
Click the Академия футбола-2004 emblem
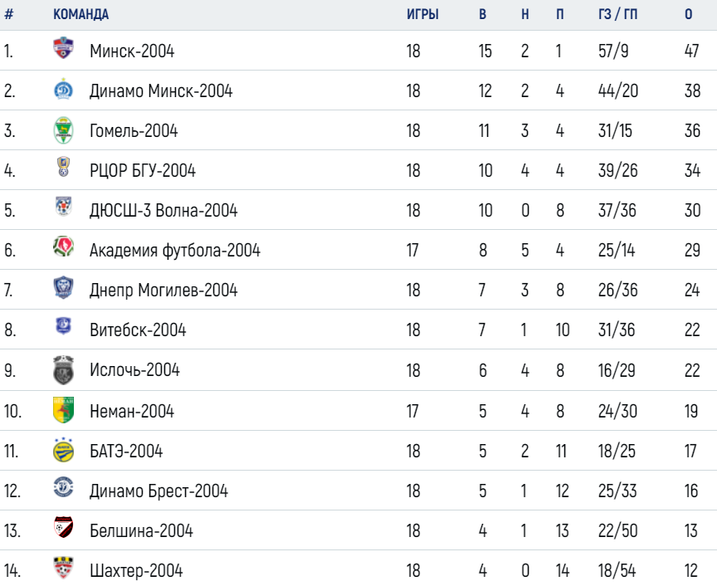click(x=63, y=247)
